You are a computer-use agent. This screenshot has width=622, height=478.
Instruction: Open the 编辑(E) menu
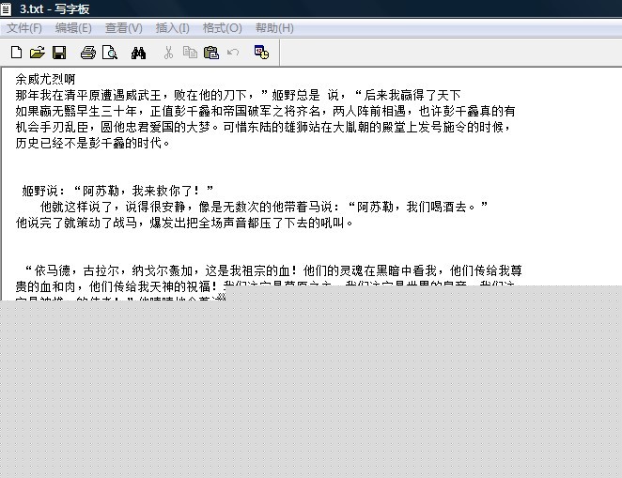pyautogui.click(x=73, y=28)
